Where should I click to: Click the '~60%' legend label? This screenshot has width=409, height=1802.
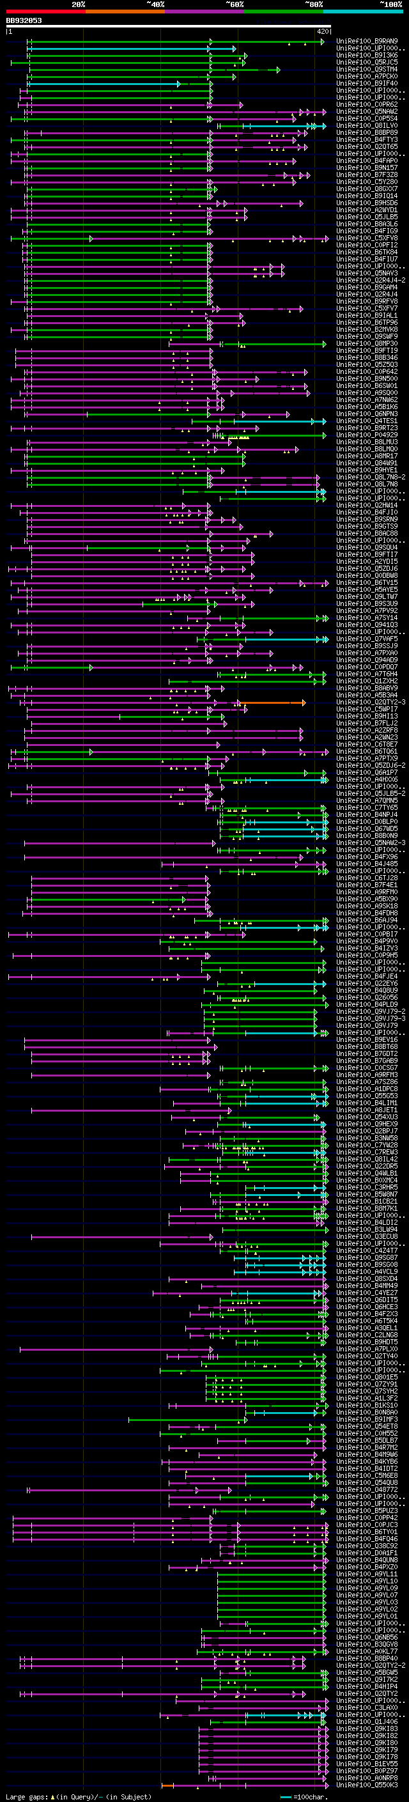[234, 4]
